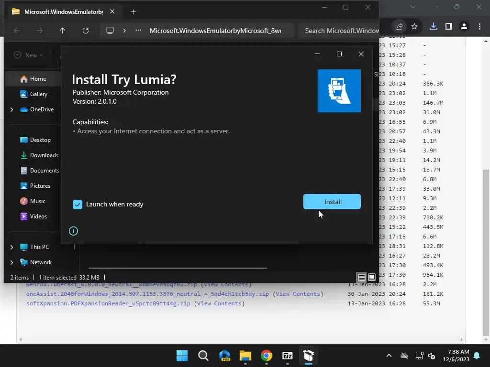Viewport: 490px width, 367px height.
Task: Open the clock showing 7:38 AM
Action: [456, 356]
